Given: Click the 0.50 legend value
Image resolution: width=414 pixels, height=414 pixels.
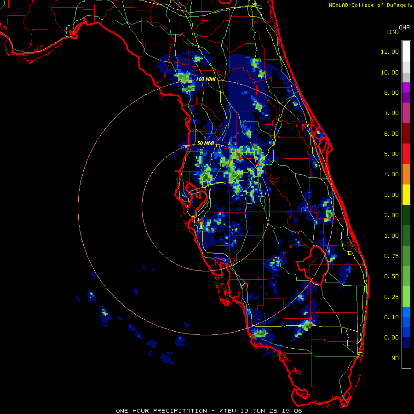Looking at the screenshot, I should [x=391, y=276].
